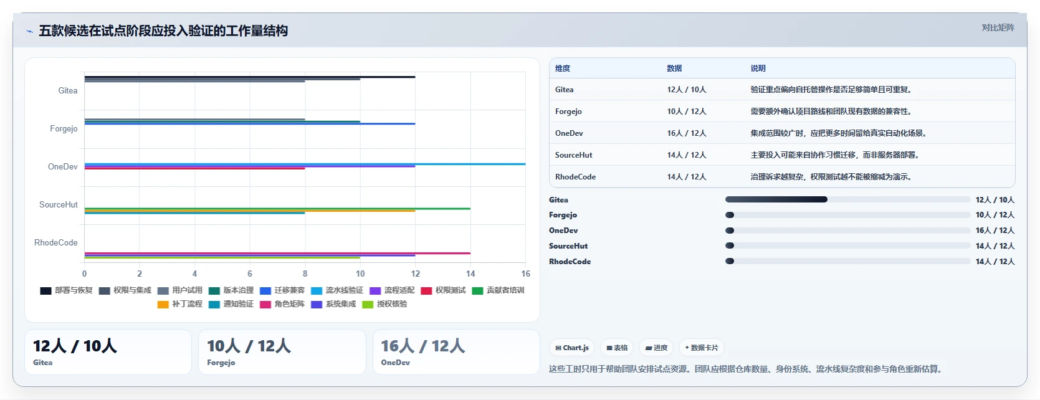Viewport: 1040px width, 400px height.
Task: Click the RhodeCode progress bar
Action: pos(847,261)
